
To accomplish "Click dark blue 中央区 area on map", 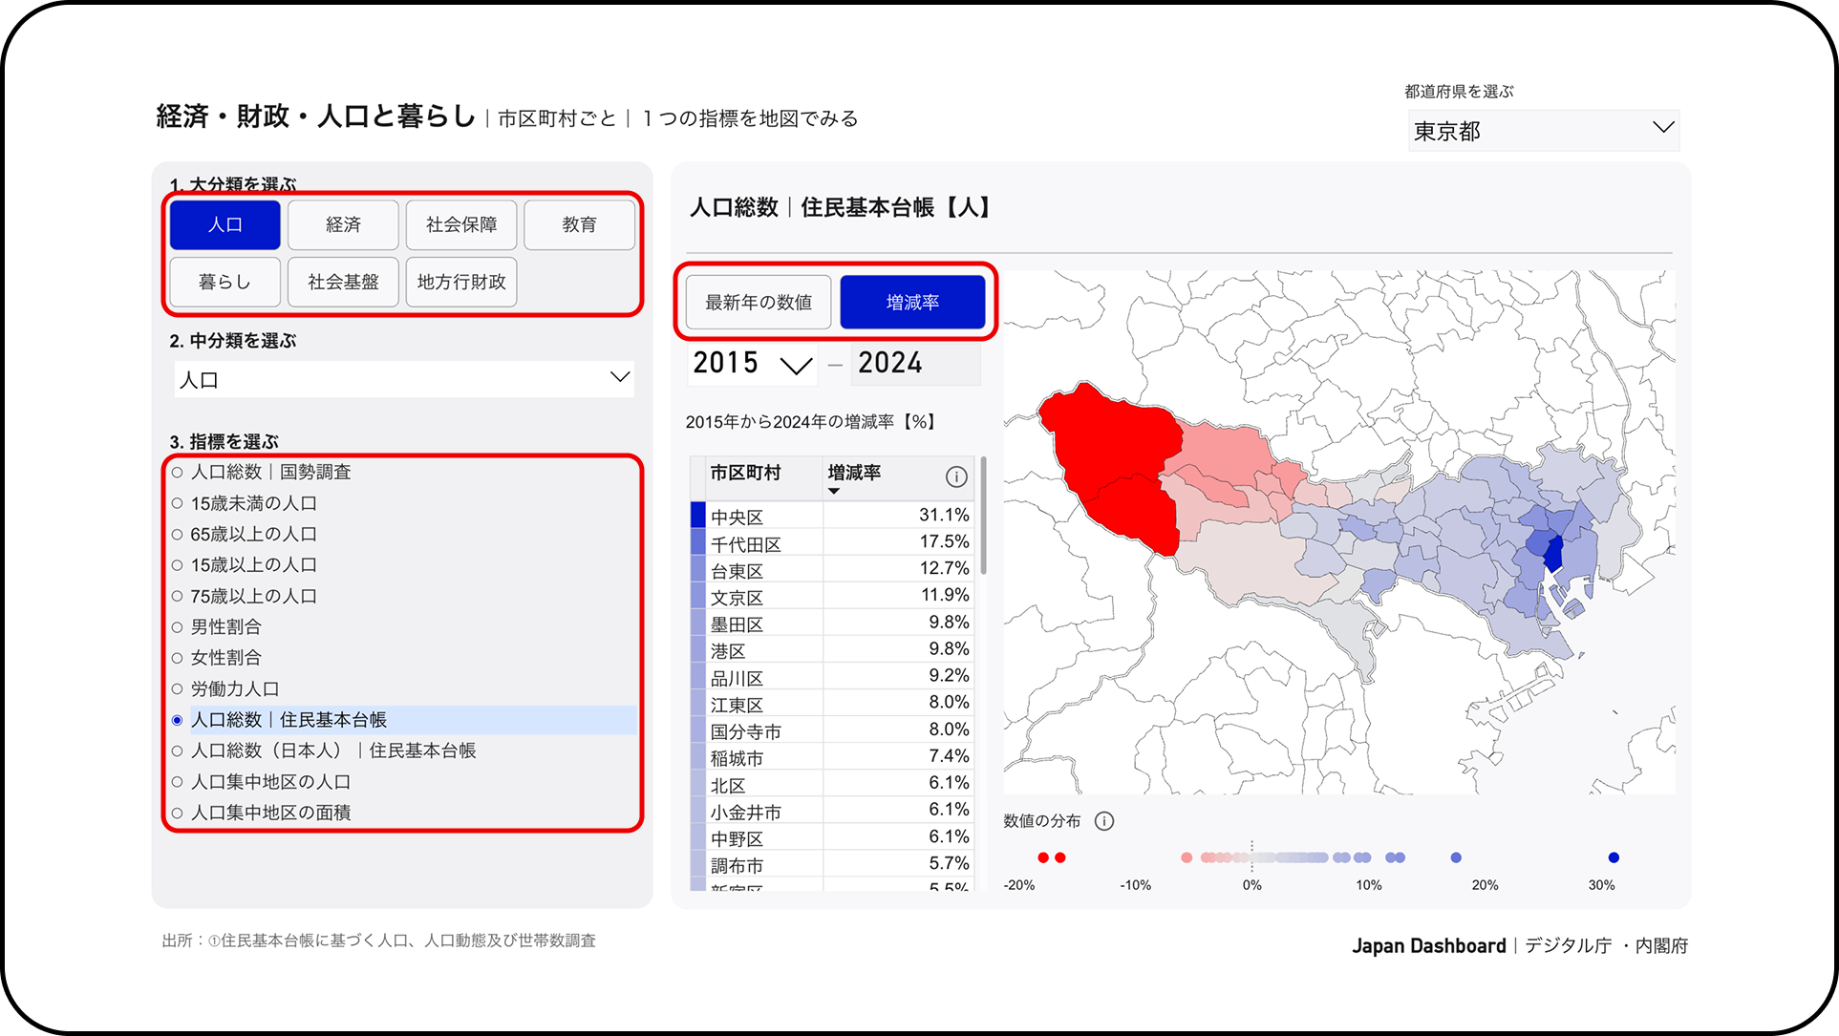I will [1553, 554].
